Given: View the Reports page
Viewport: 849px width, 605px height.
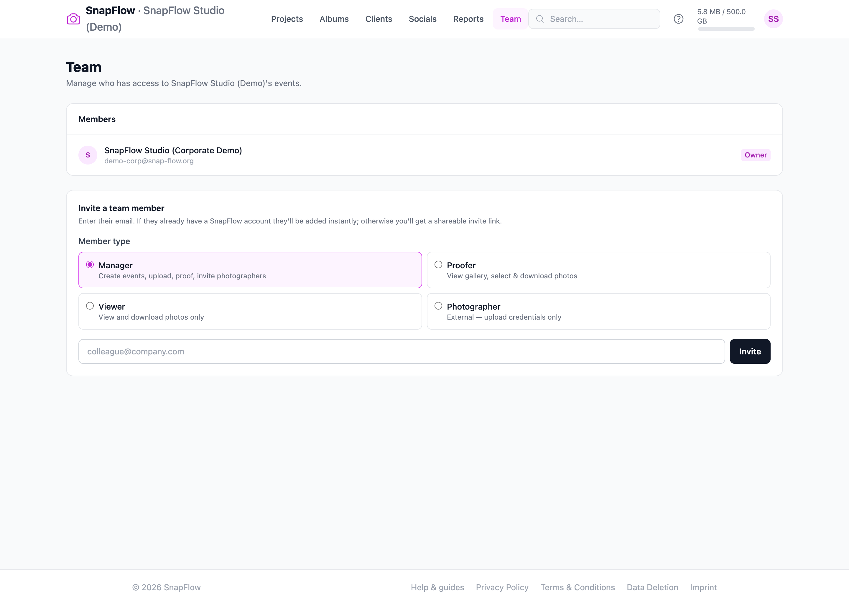Looking at the screenshot, I should (x=468, y=19).
